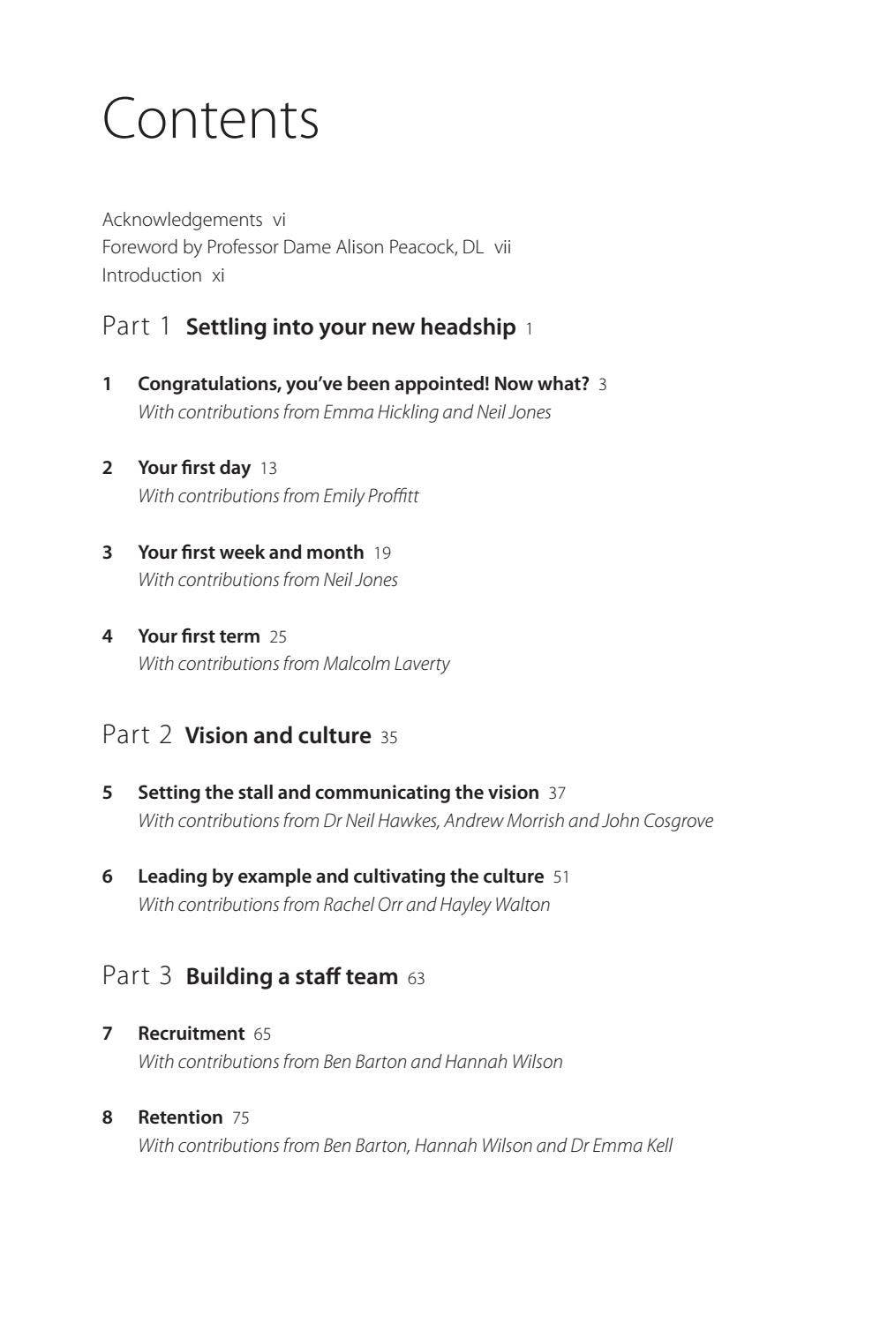880x1324 pixels.
Task: Jump to Part 1 Settling into your new headship
Action: pos(350,327)
